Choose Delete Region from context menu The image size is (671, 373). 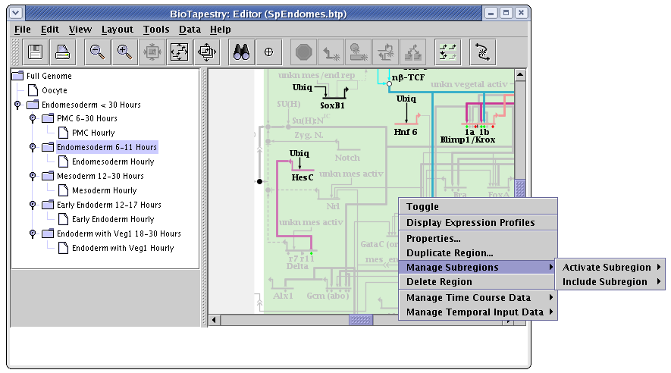tap(439, 282)
